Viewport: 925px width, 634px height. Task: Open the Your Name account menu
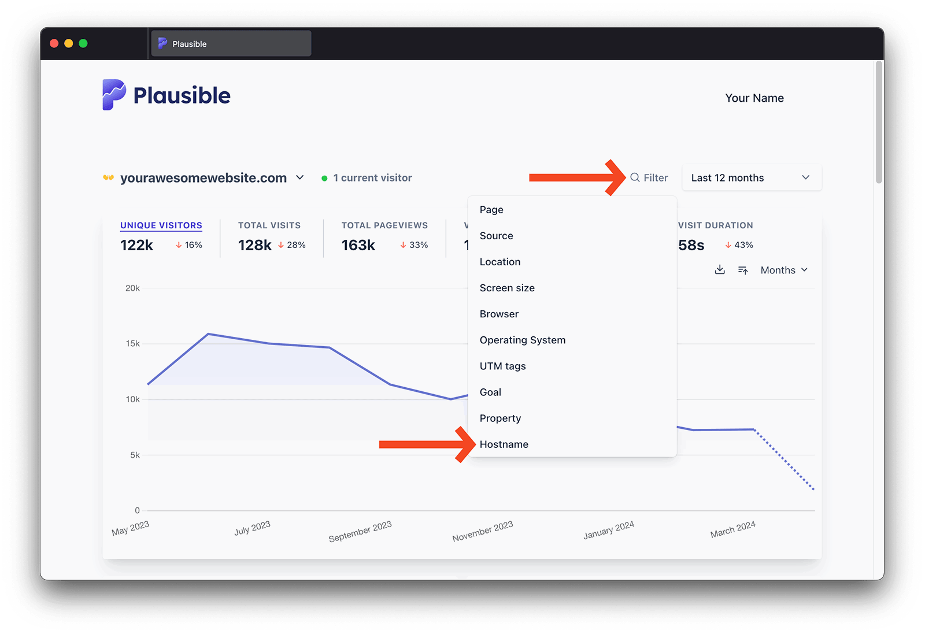tap(754, 98)
